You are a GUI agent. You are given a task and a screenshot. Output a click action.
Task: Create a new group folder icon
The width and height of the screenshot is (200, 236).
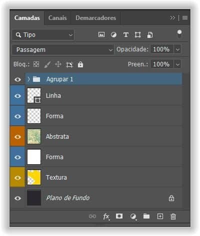(146, 216)
